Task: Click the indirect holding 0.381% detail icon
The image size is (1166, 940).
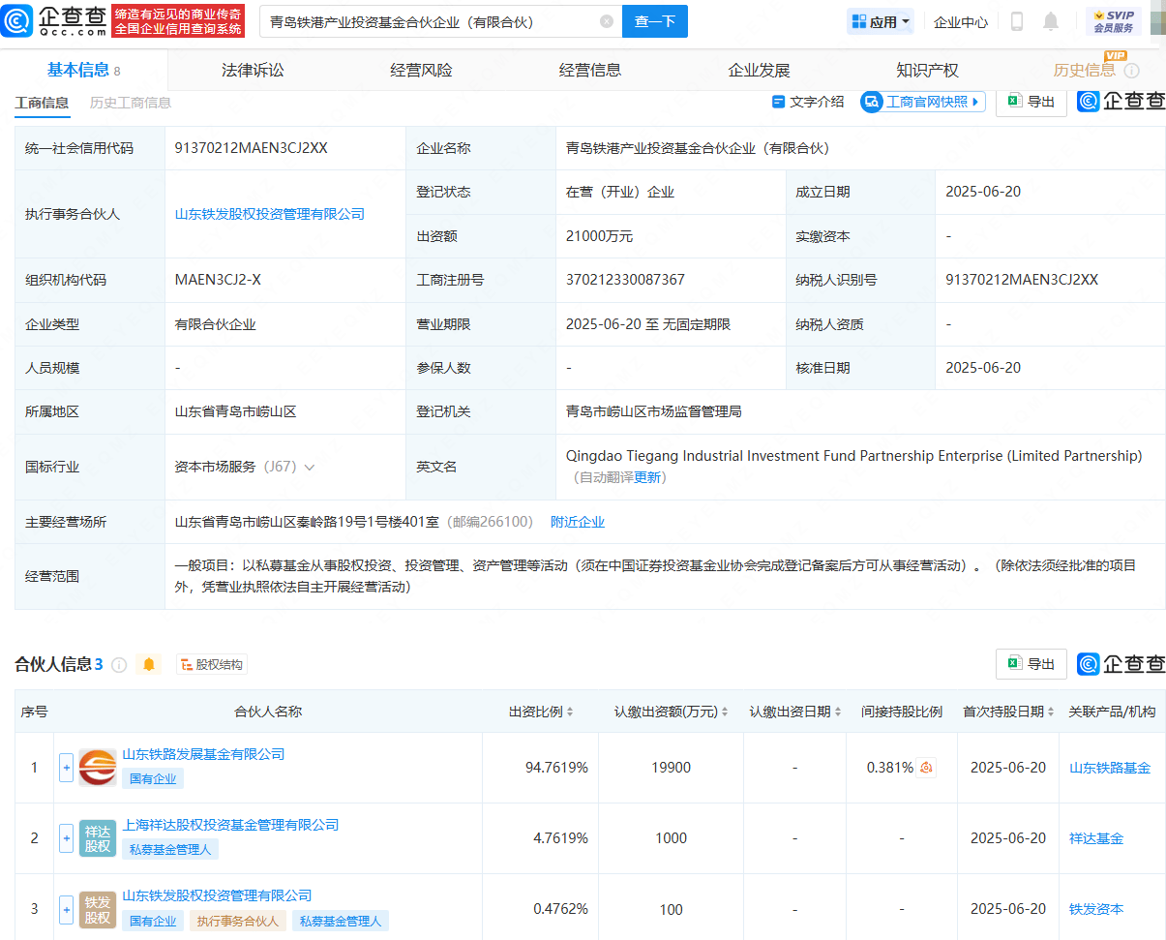Action: point(926,768)
